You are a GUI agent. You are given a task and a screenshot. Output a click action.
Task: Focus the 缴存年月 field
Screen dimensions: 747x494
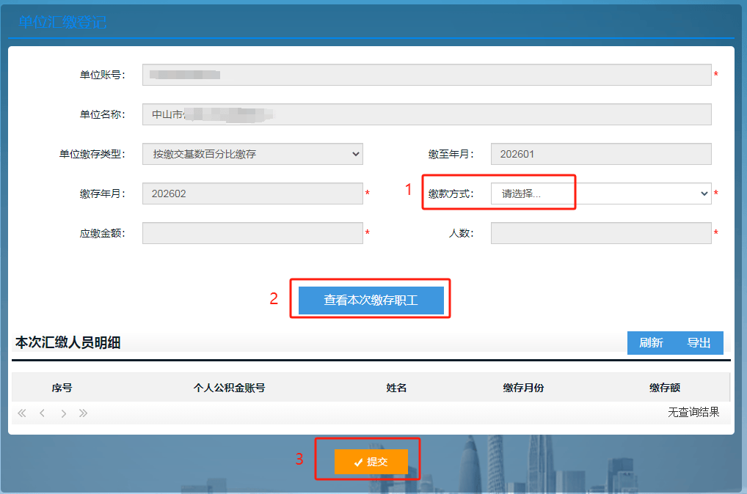252,193
